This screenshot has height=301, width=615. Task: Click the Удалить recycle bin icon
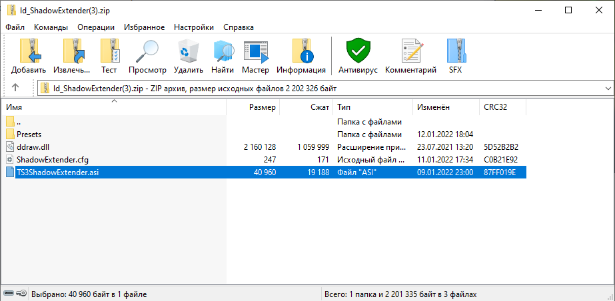pyautogui.click(x=189, y=51)
